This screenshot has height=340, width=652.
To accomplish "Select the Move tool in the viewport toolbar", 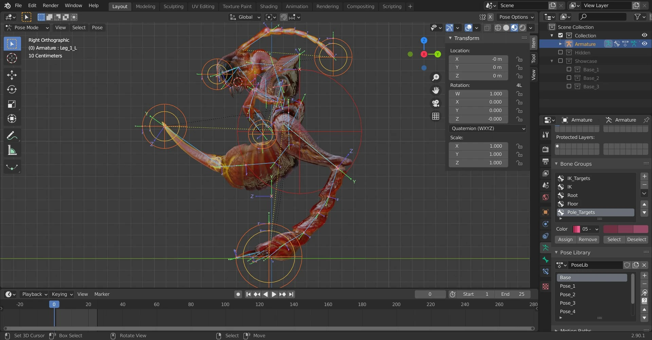I will 12,75.
